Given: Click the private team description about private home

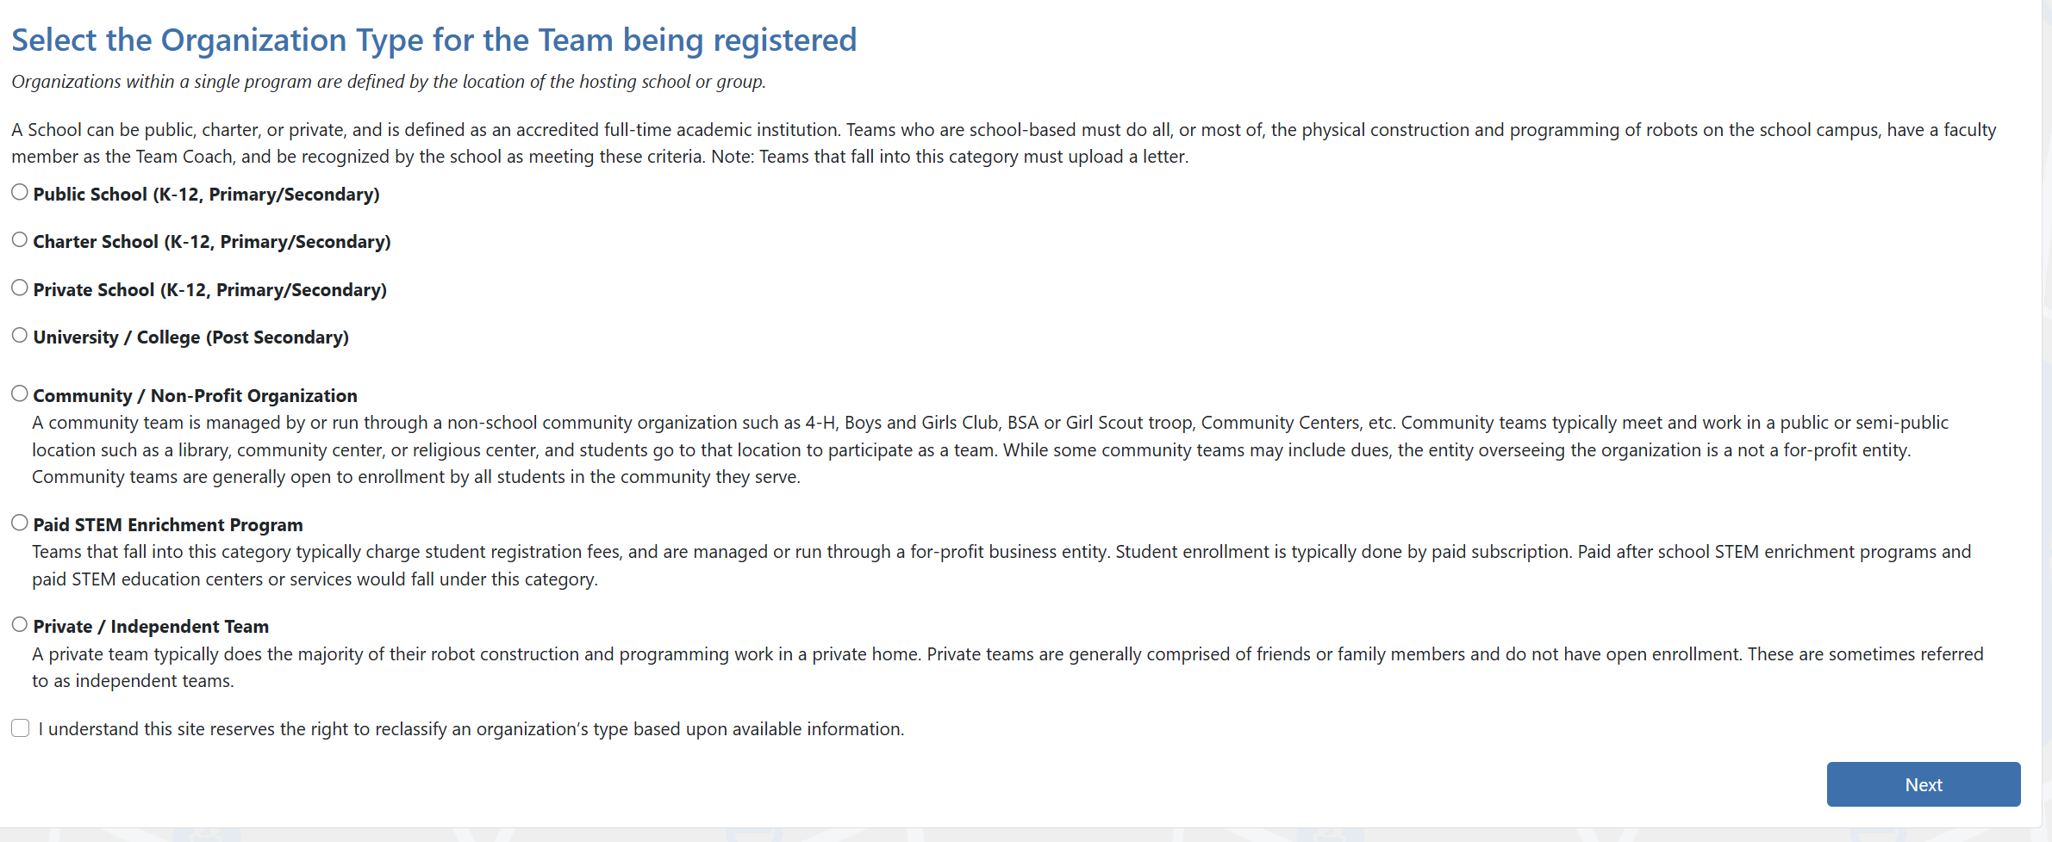Looking at the screenshot, I should (1007, 667).
